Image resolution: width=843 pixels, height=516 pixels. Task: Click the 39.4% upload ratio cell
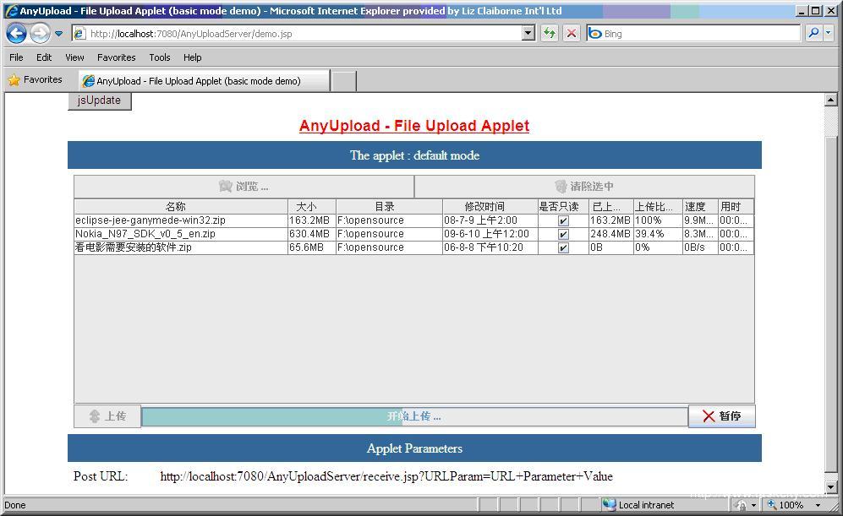[x=658, y=234]
